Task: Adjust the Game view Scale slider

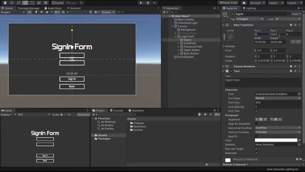Action: pyautogui.click(x=63, y=115)
